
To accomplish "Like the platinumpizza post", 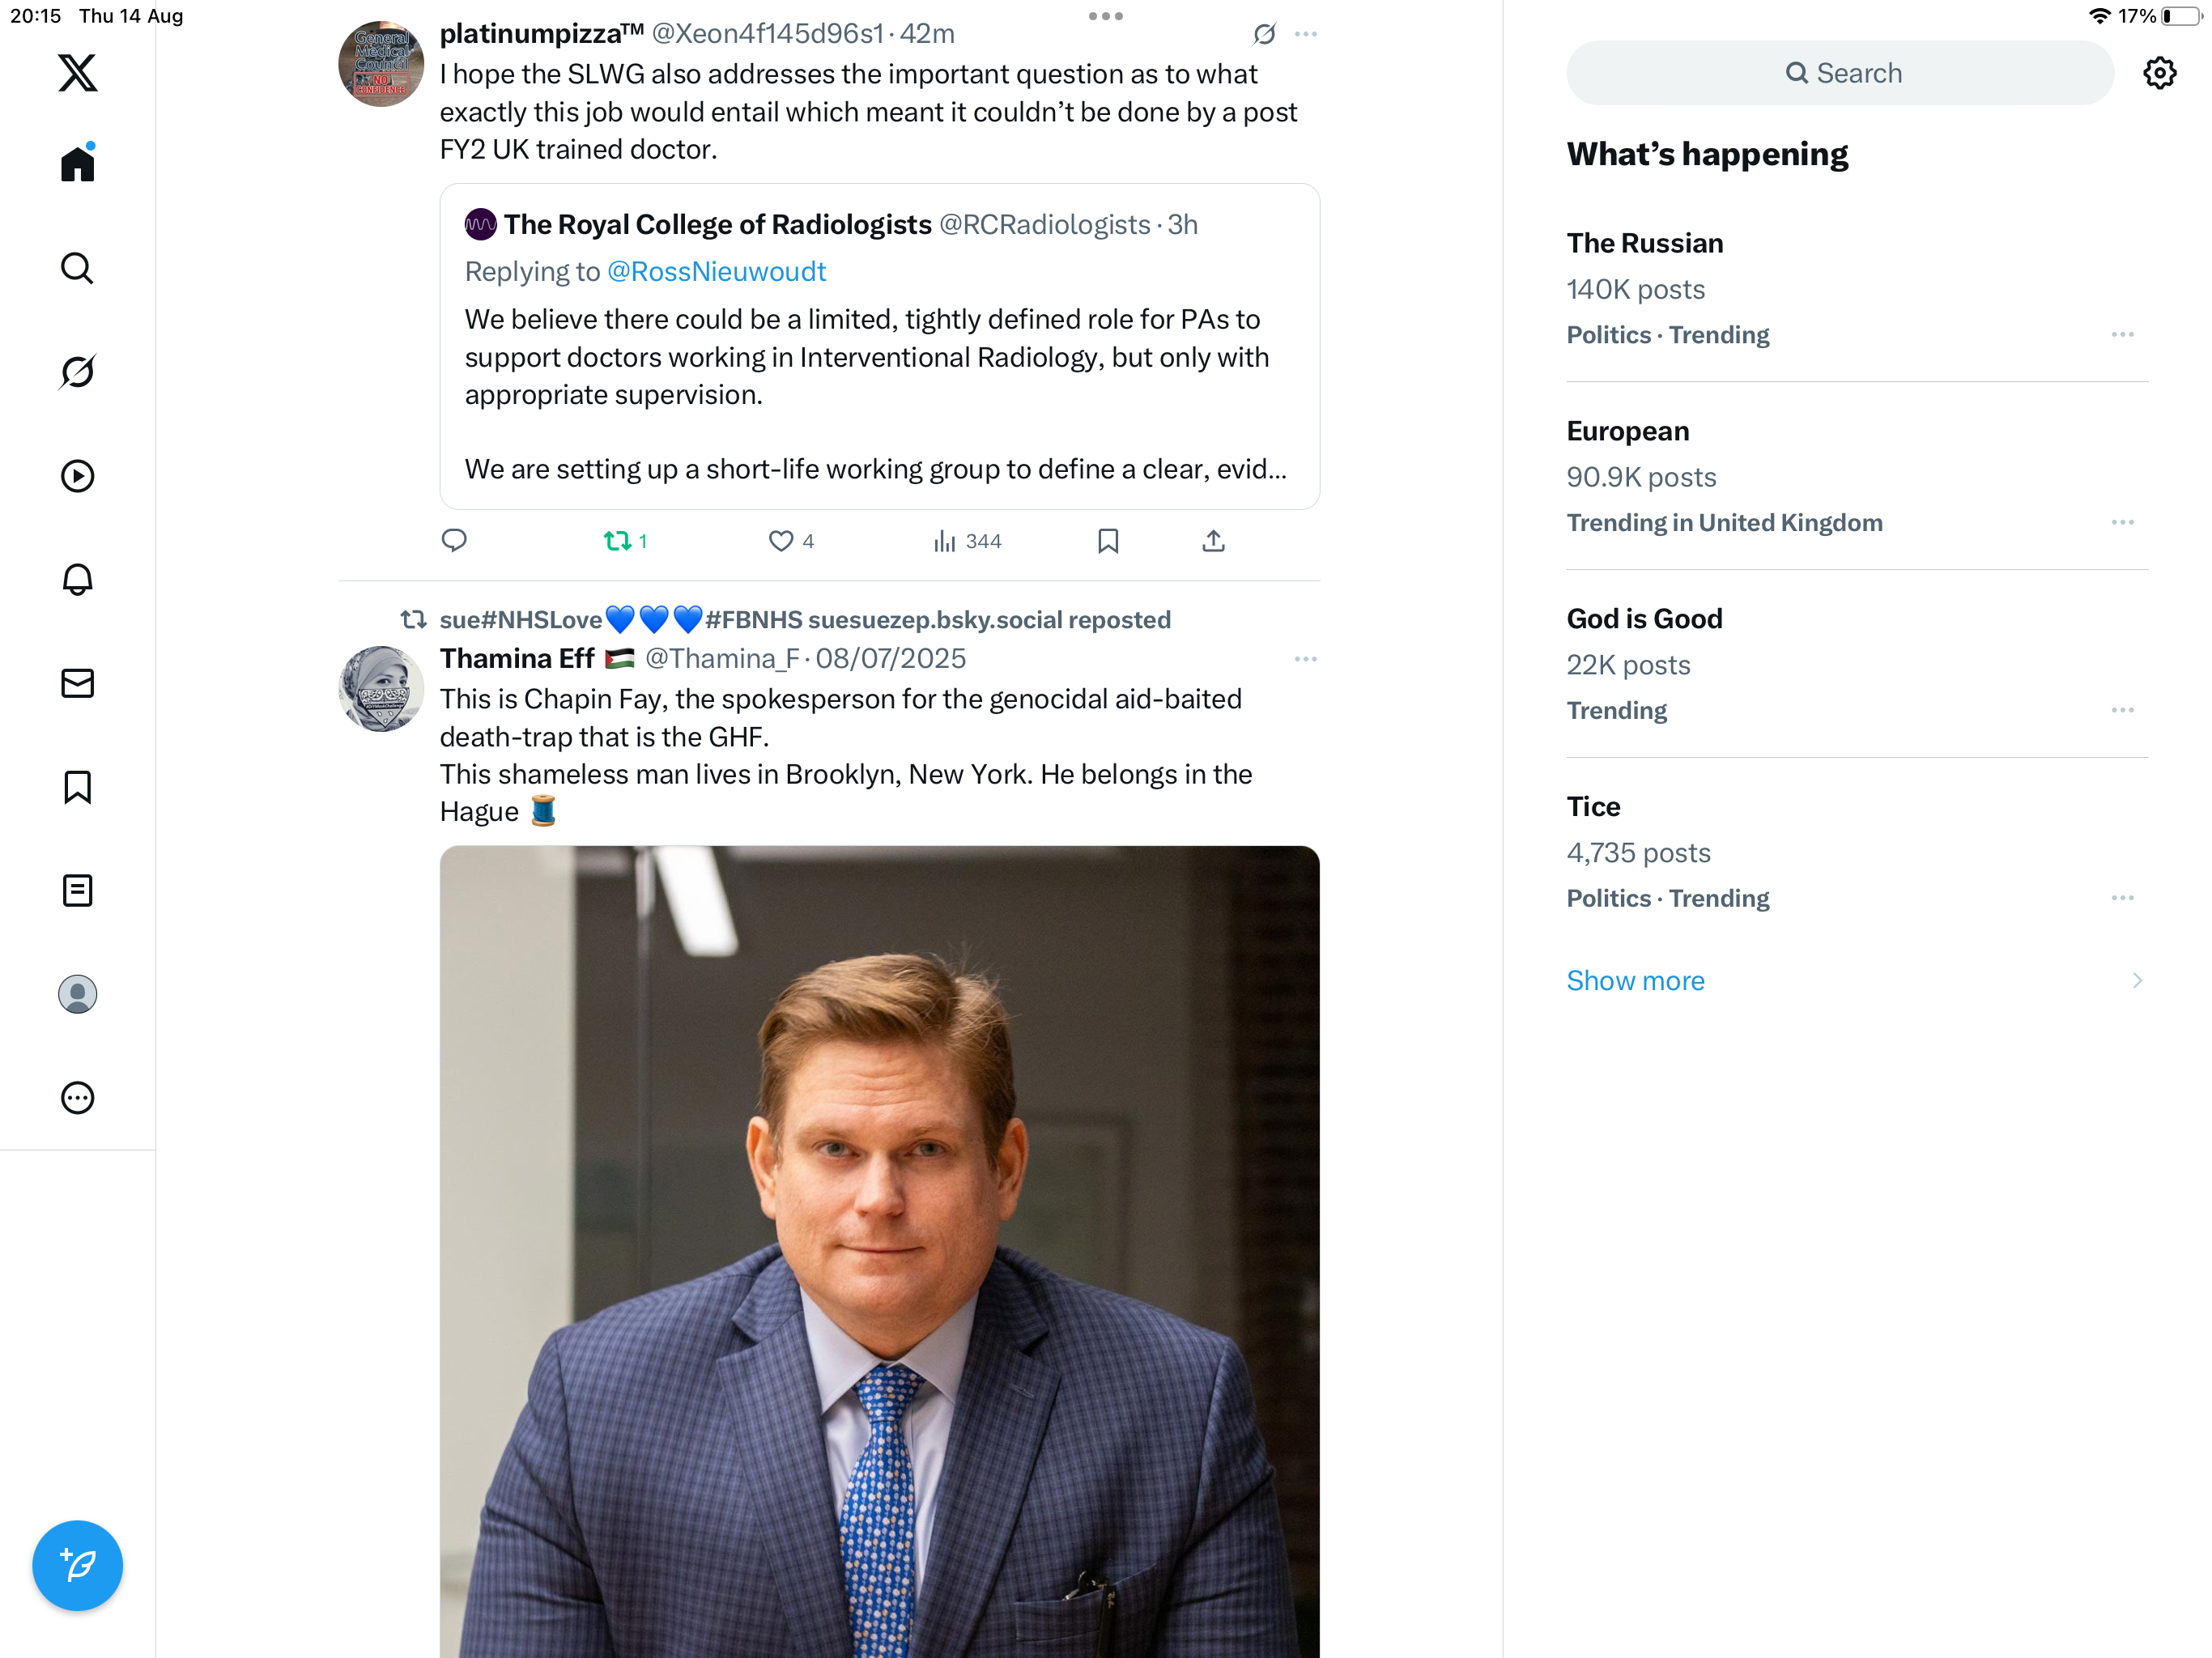I will point(780,541).
